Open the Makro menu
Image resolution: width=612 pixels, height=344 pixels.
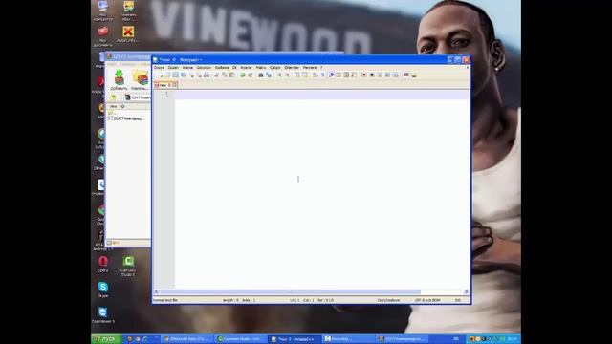coord(261,68)
